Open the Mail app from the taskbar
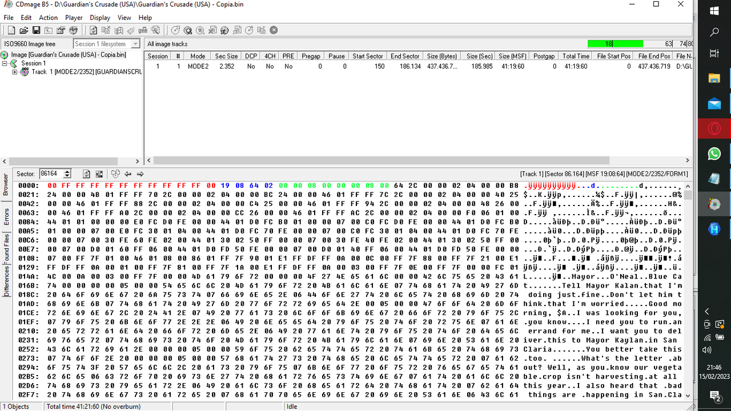Image resolution: width=731 pixels, height=411 pixels. [714, 103]
